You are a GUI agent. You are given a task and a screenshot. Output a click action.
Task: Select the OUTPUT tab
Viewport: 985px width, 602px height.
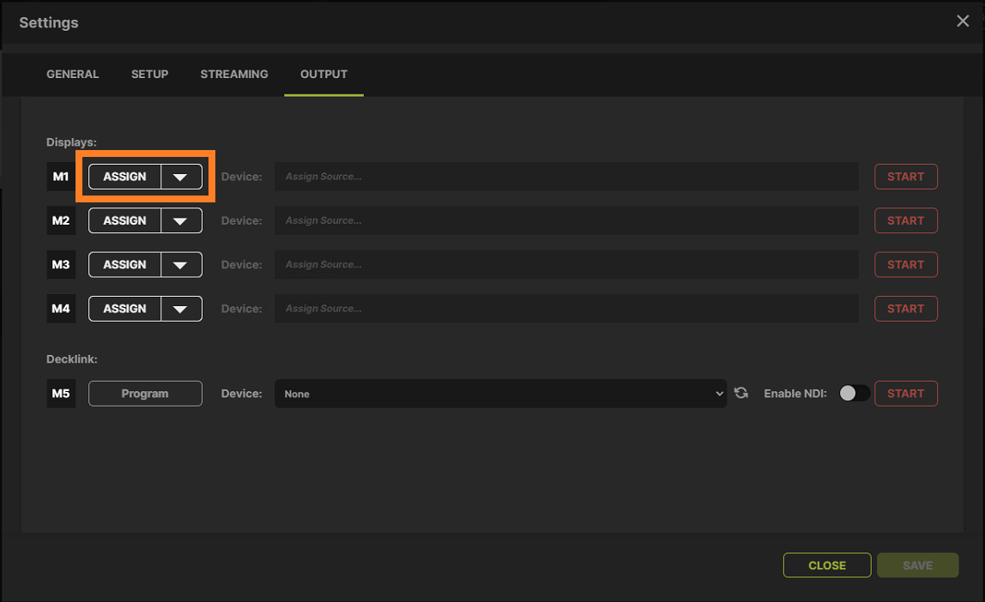coord(323,74)
